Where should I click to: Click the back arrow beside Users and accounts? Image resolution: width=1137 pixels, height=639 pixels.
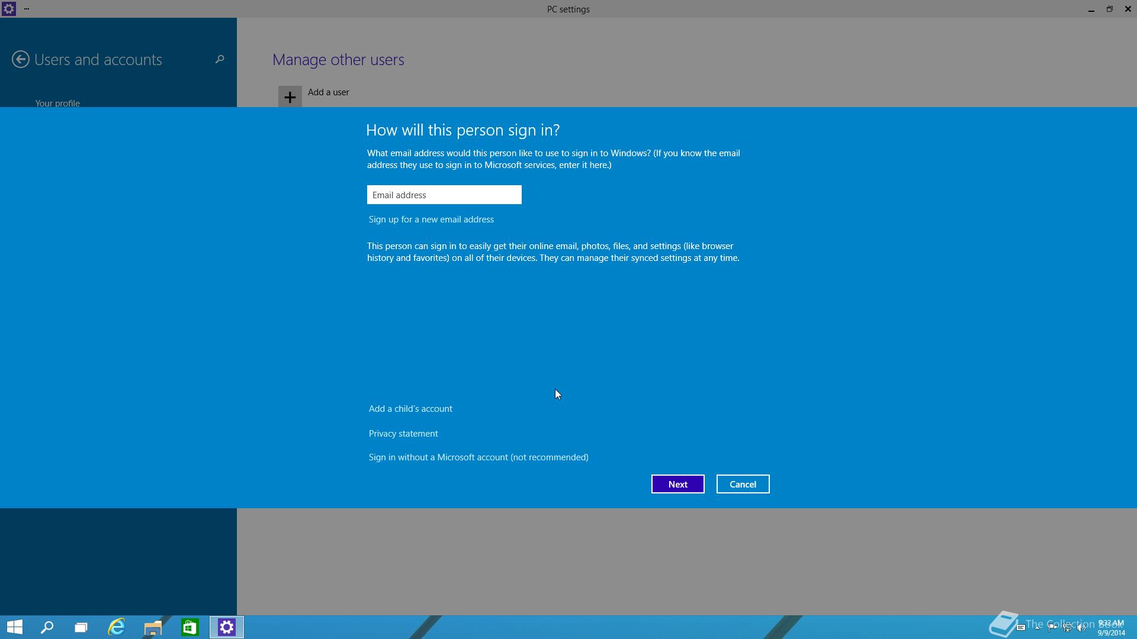pos(21,59)
